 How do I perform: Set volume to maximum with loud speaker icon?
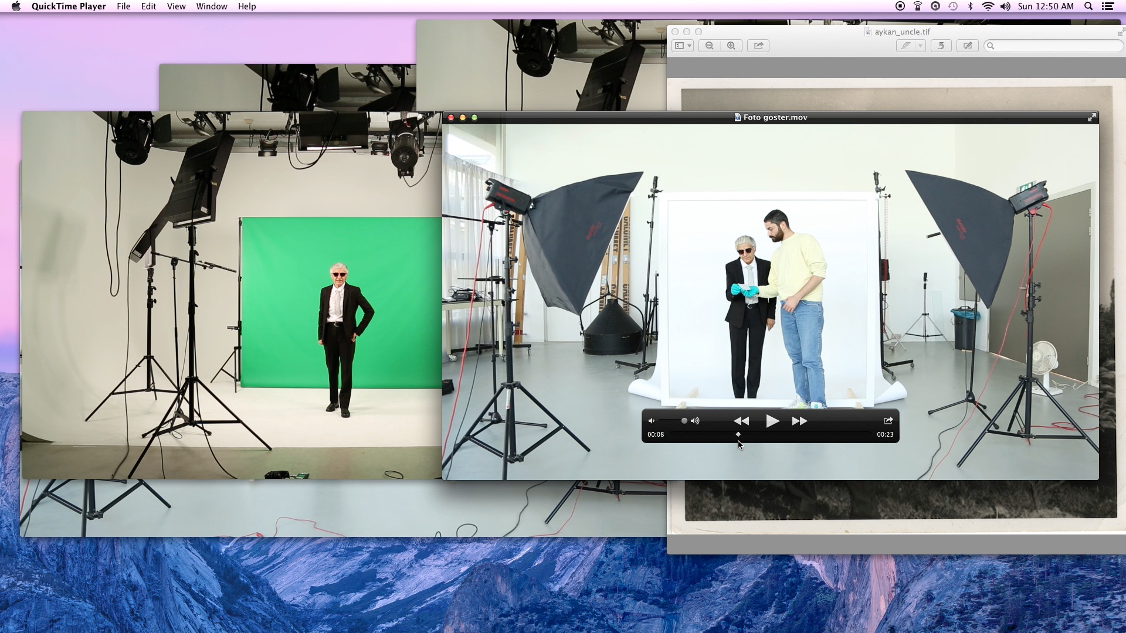pos(695,421)
